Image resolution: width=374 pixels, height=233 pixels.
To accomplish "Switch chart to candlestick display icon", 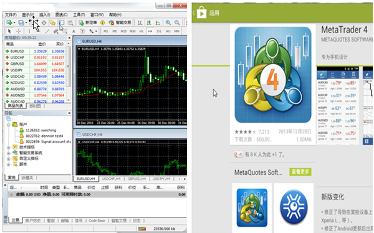I will 149,22.
